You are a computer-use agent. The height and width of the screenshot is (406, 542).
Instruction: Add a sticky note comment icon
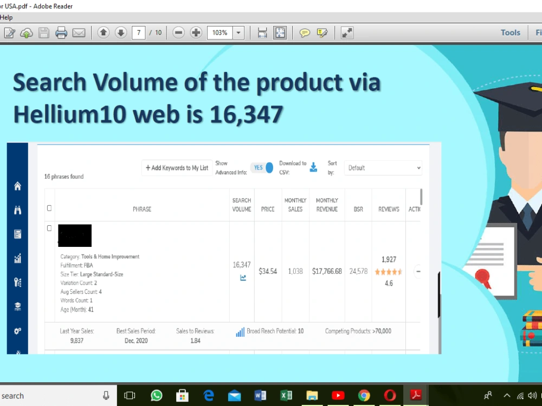coord(305,33)
